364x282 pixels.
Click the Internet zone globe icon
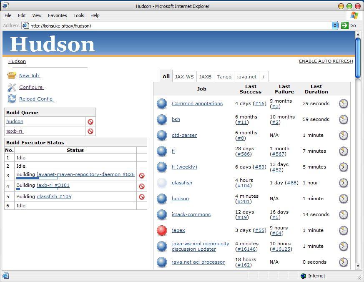(303, 276)
